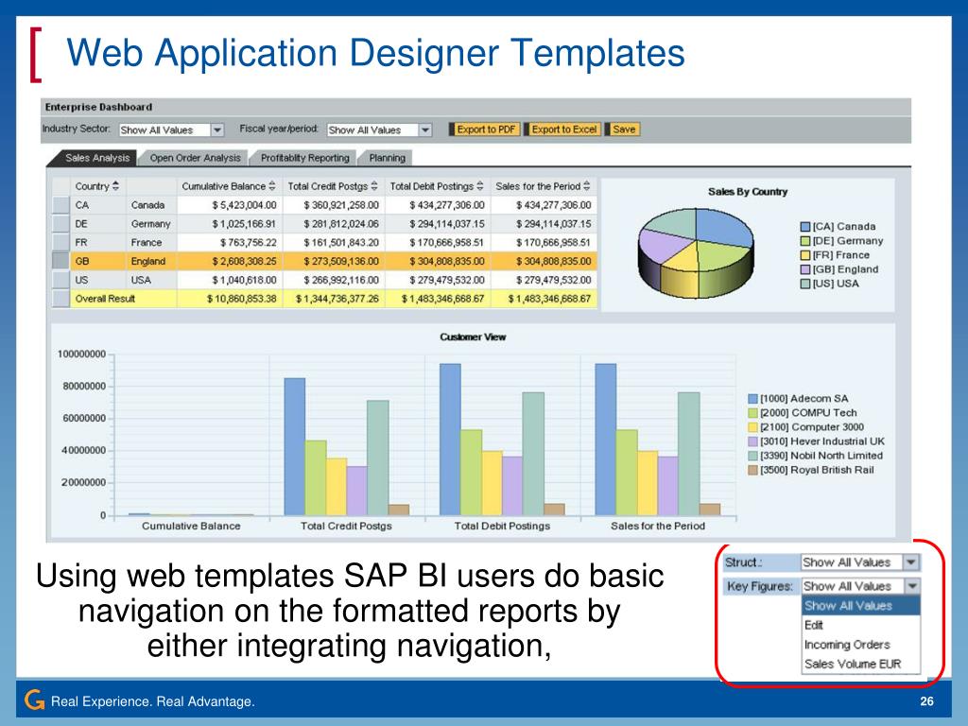Sort the Total Debit Postings column
Viewport: 968px width, 726px height.
479,186
